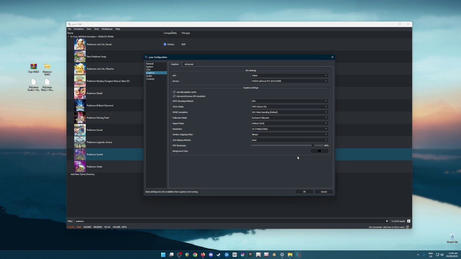Open the Fullscreen Mode dropdown
This screenshot has width=461, height=259.
pyautogui.click(x=290, y=118)
